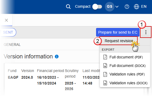
Task: Click PDF icon beside Validation rules
Action: (x=105, y=74)
